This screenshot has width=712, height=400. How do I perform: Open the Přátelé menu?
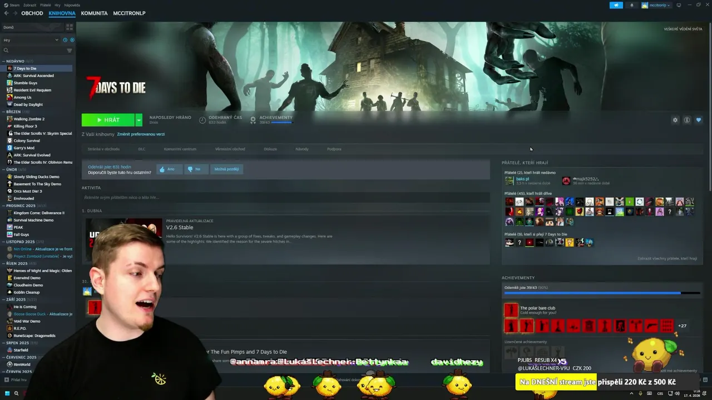tap(45, 5)
